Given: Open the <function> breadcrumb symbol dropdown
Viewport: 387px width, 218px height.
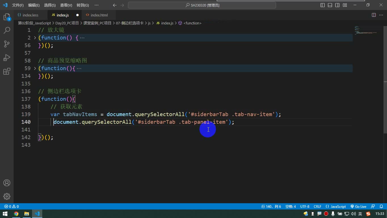Looking at the screenshot, I should 190,23.
